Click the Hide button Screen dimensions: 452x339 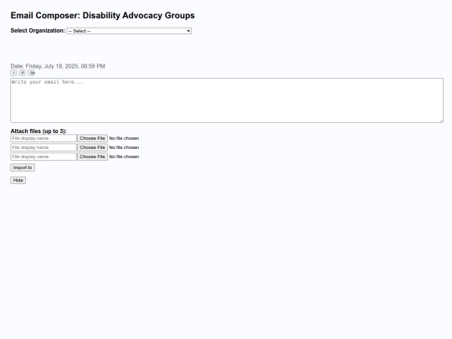click(x=18, y=181)
